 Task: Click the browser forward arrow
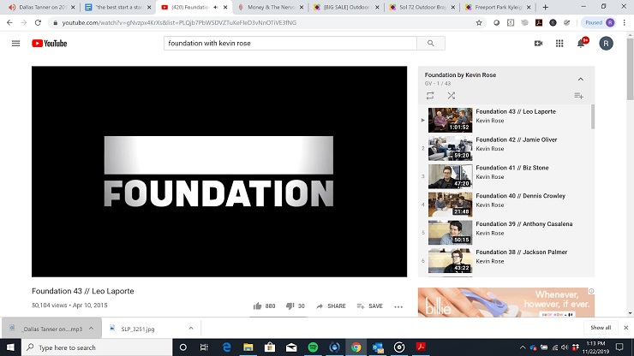(x=24, y=22)
